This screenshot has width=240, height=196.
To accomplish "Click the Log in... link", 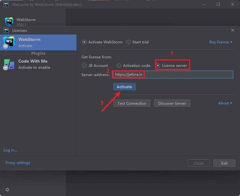I will point(10,150).
